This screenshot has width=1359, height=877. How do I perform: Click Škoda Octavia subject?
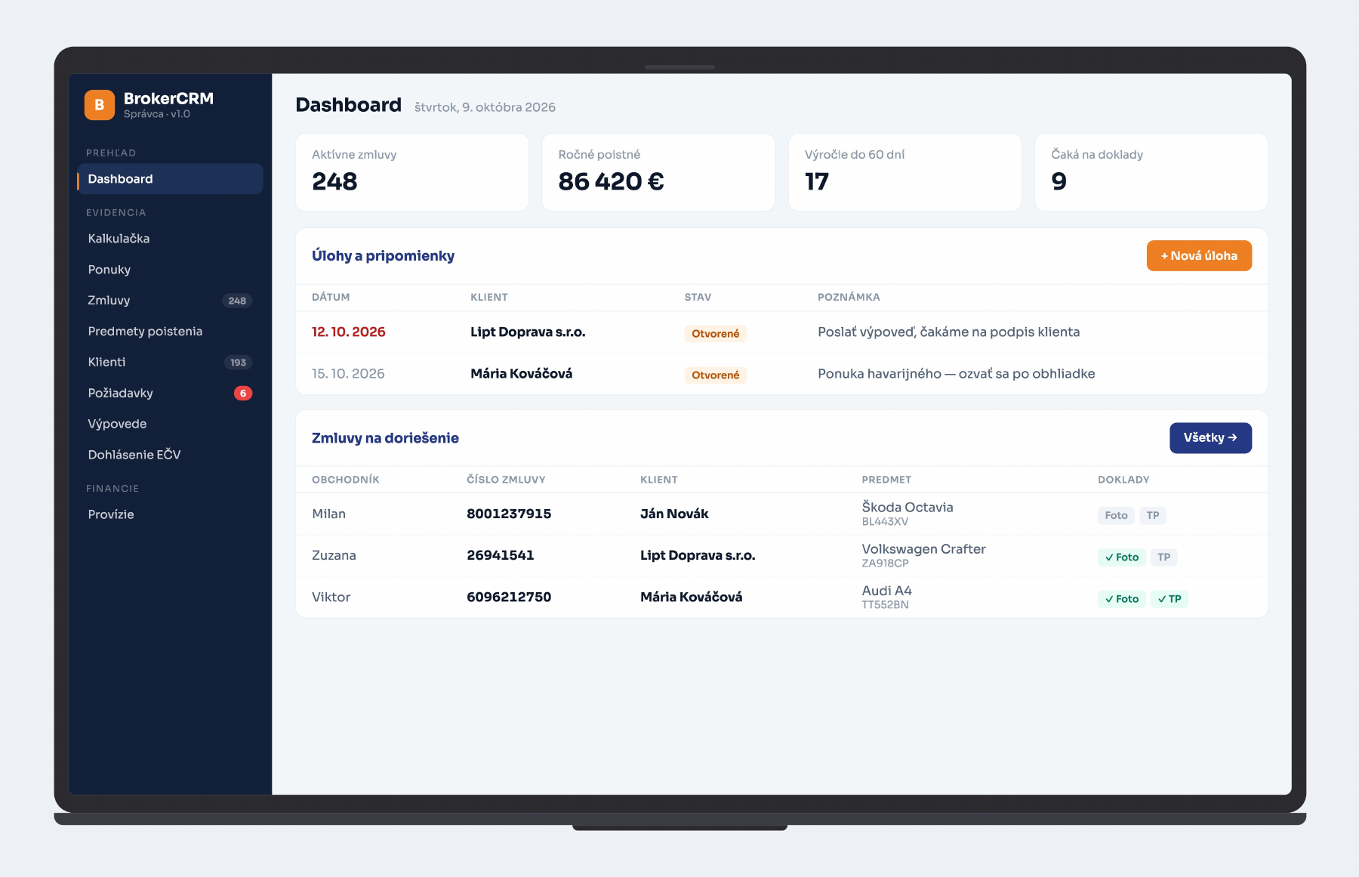[908, 508]
